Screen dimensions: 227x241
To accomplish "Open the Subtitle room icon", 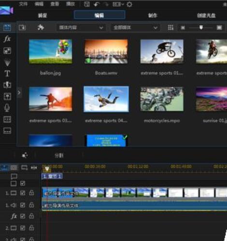I will coord(7,131).
